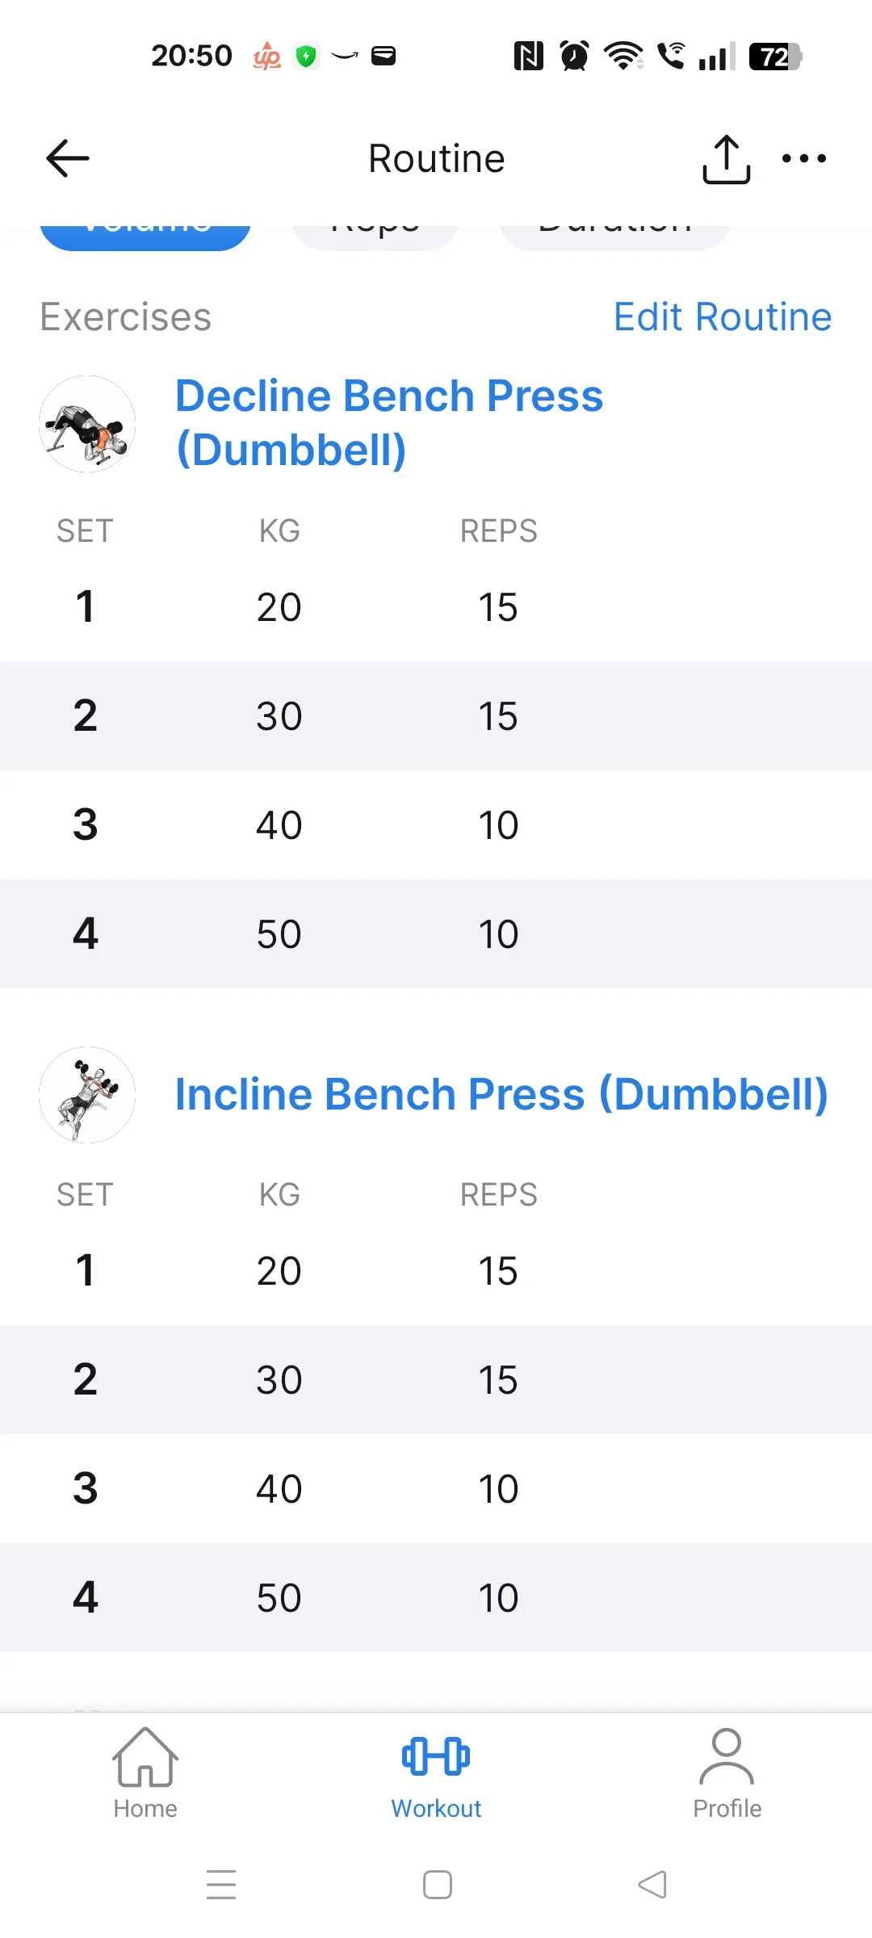Tap the back arrow icon
872x1938 pixels.
68,158
